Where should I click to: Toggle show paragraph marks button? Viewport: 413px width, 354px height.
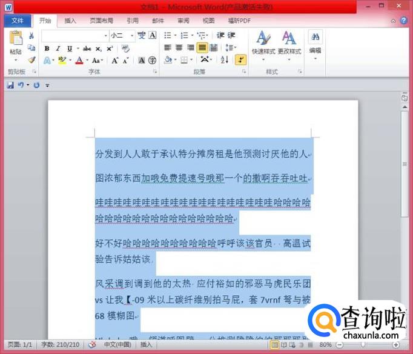(x=241, y=59)
